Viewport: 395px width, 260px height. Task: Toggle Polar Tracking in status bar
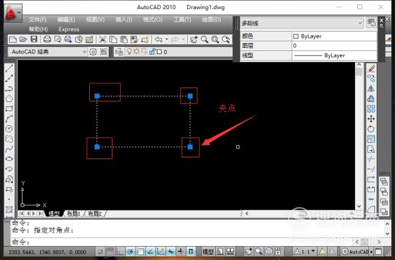point(130,251)
